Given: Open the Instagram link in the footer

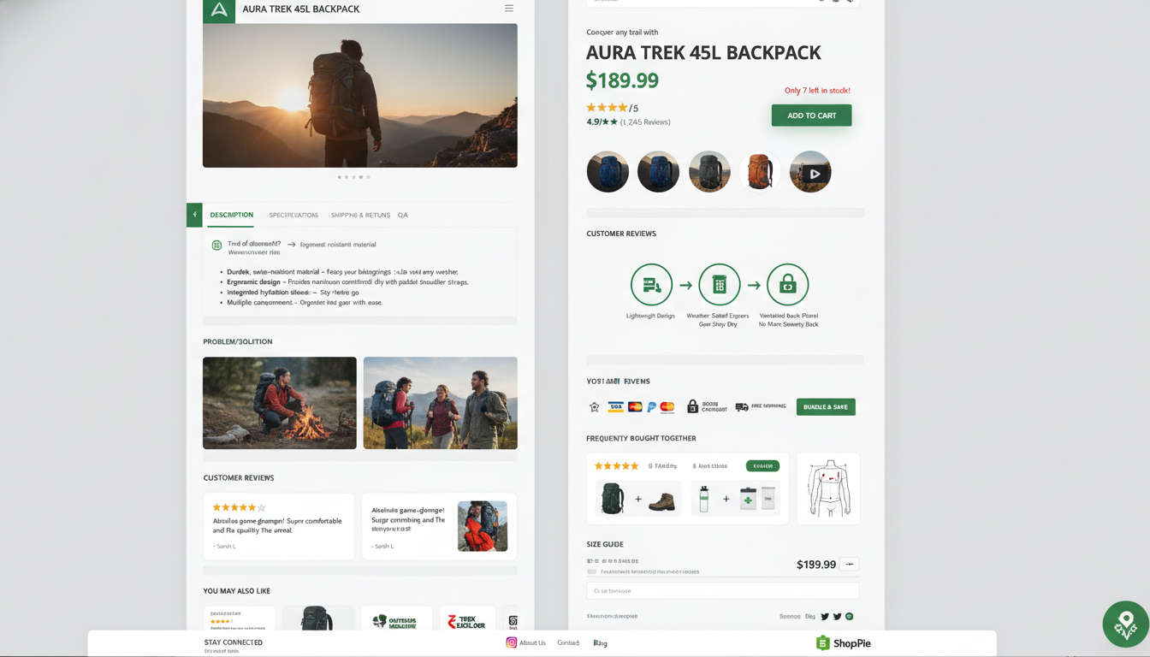Looking at the screenshot, I should (512, 642).
